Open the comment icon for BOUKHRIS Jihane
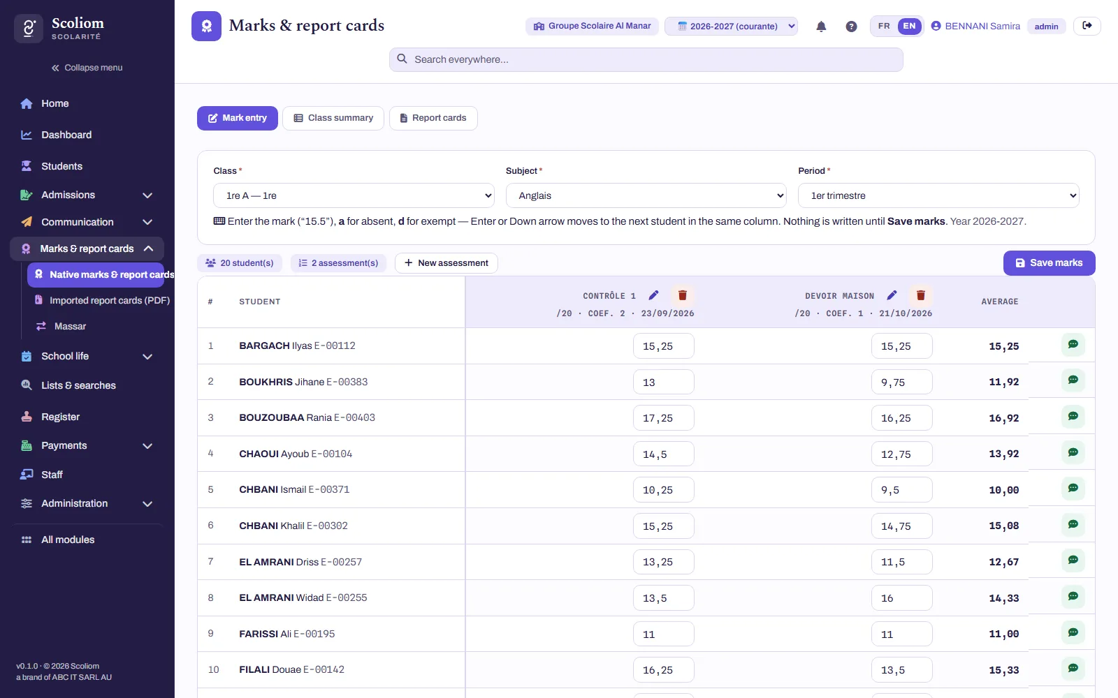Screen dimensions: 1118x698 1073,380
